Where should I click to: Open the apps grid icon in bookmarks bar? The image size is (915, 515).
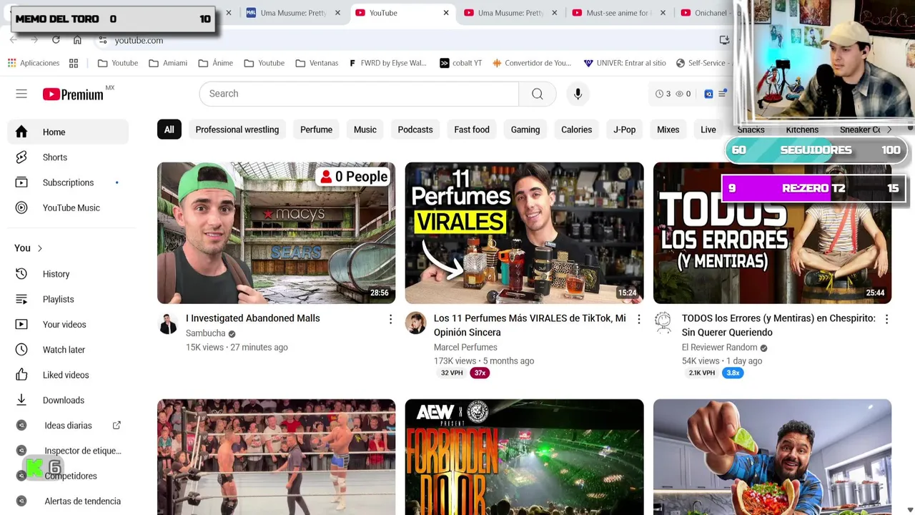pos(74,63)
